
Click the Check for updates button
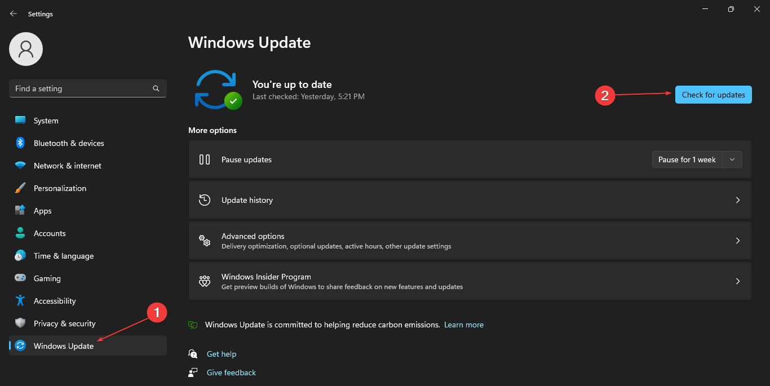(x=713, y=95)
